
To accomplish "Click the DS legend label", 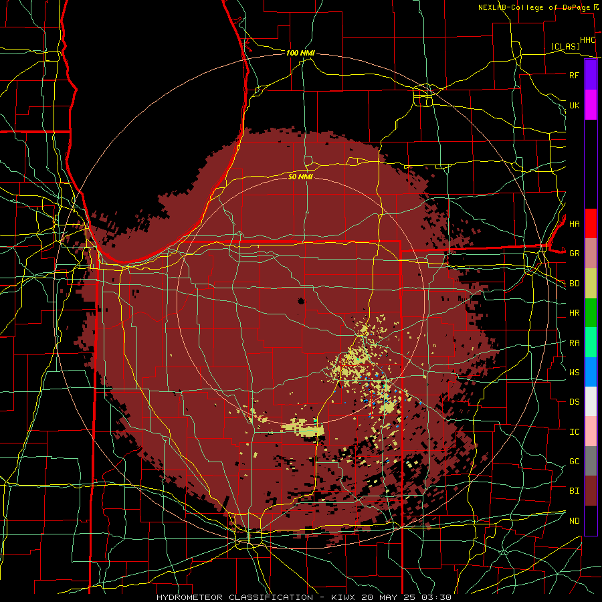I will pyautogui.click(x=574, y=402).
